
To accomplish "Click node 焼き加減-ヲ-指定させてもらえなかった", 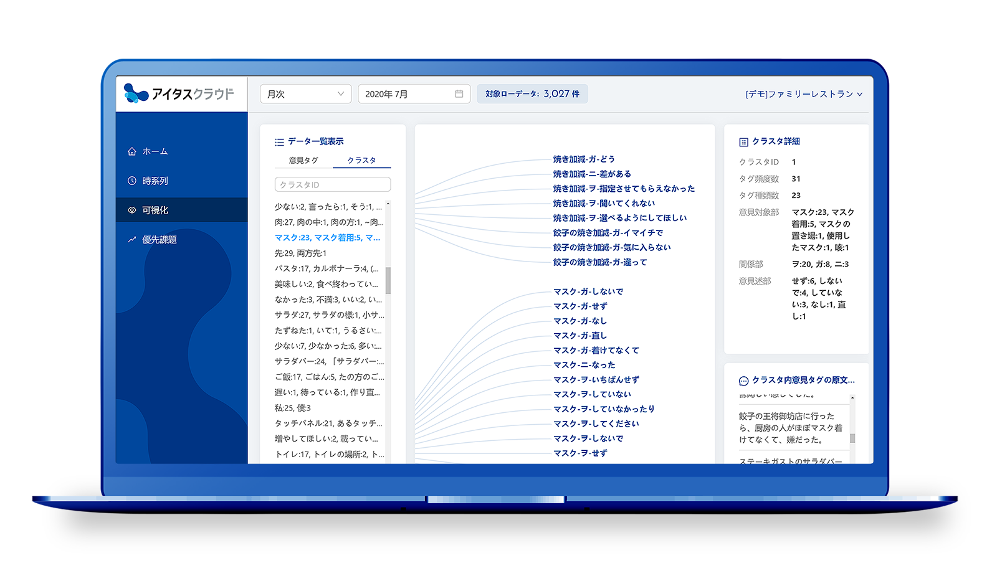I will click(624, 189).
